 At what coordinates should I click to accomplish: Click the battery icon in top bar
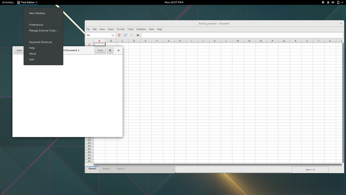click(338, 3)
